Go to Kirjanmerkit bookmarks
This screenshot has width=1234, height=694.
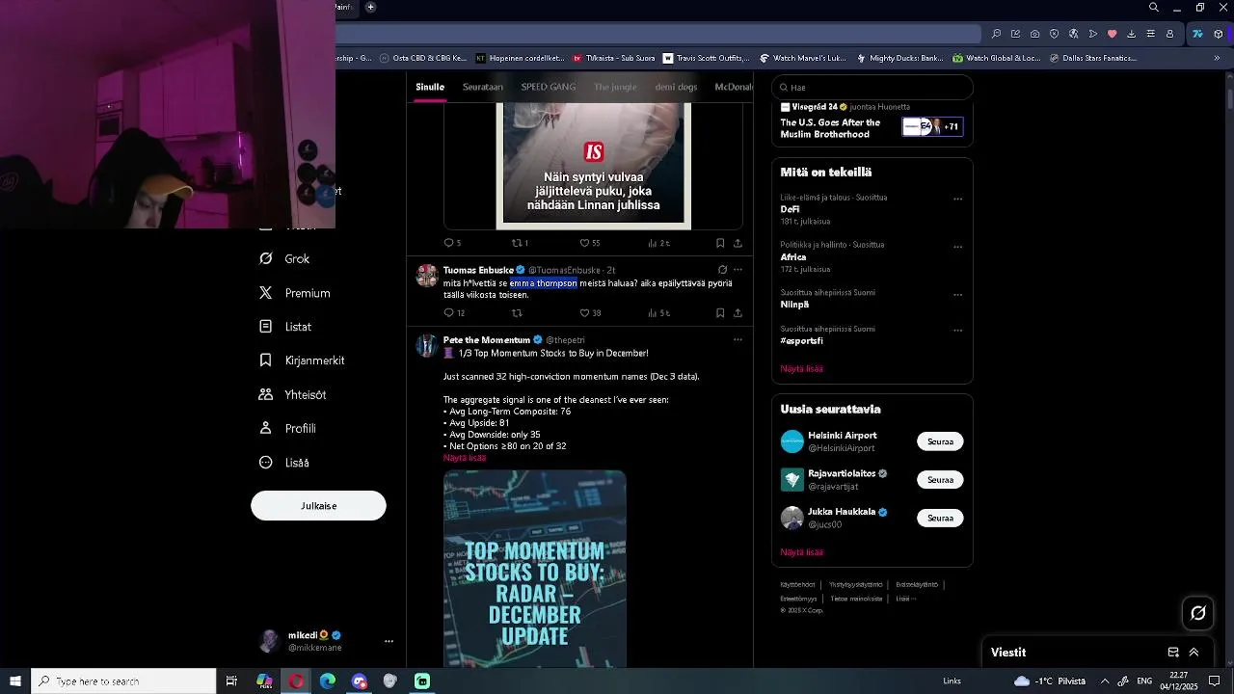tap(302, 360)
